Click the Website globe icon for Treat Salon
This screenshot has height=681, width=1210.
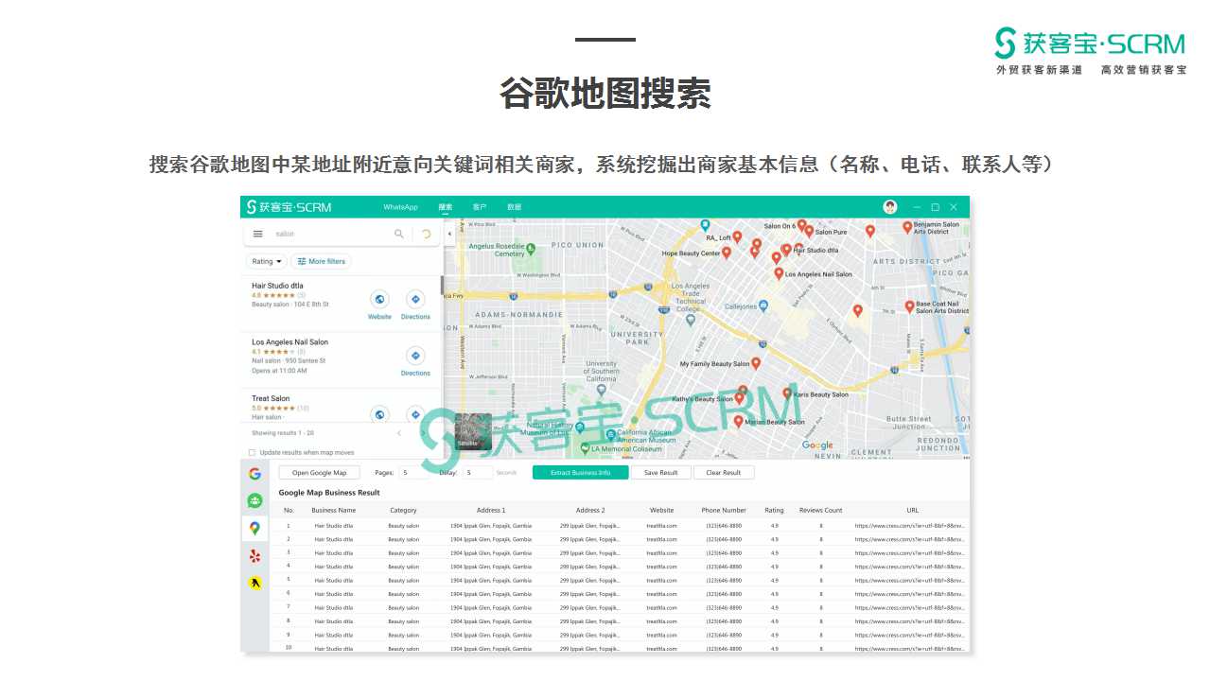point(379,414)
